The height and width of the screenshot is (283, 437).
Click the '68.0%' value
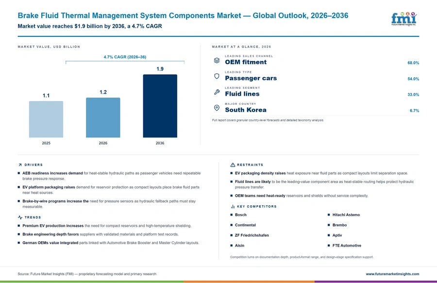pyautogui.click(x=413, y=63)
